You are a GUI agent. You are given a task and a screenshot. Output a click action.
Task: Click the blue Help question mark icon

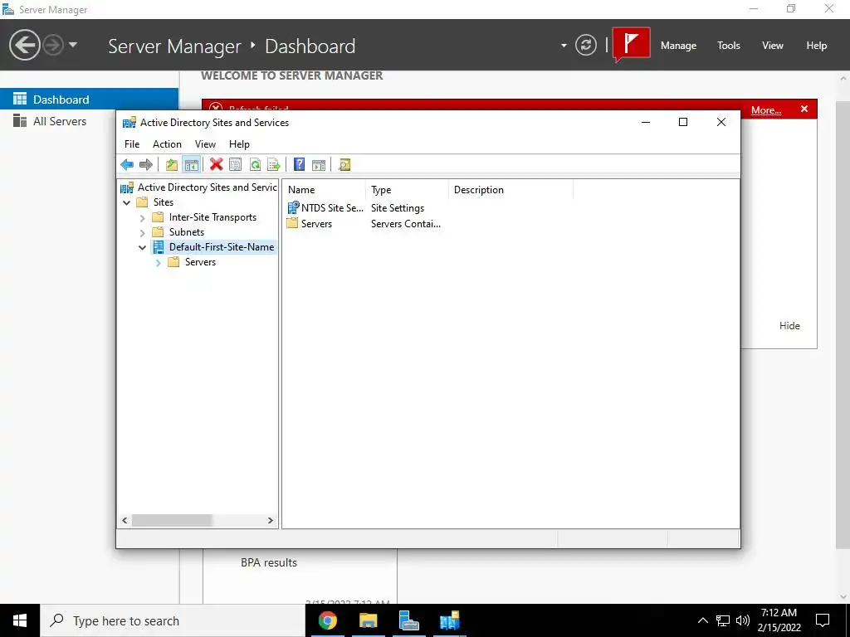299,165
